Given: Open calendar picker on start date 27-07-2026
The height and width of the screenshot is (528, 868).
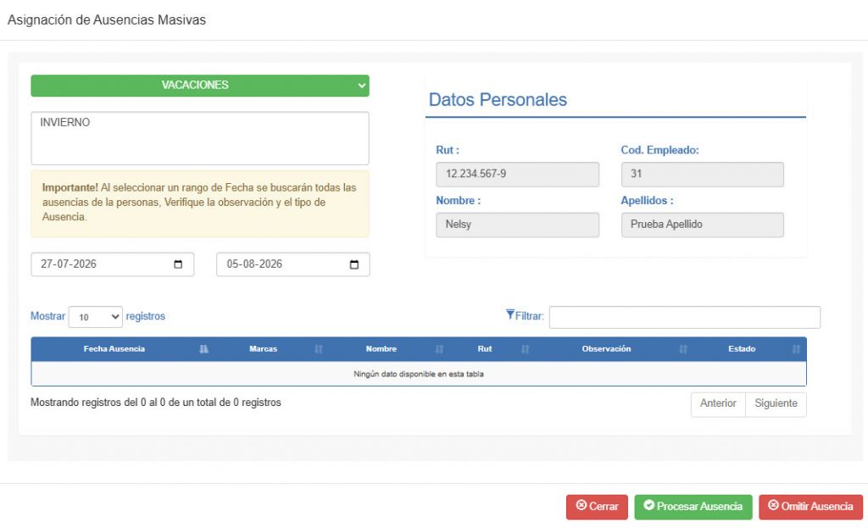Looking at the screenshot, I should click(x=178, y=264).
